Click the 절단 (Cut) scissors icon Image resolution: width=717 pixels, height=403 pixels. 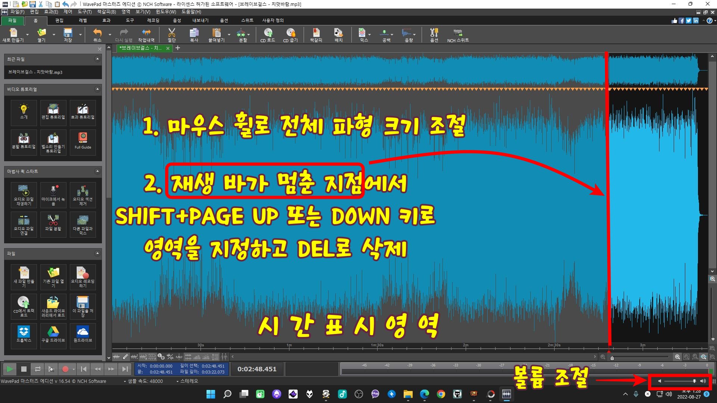[x=172, y=35]
